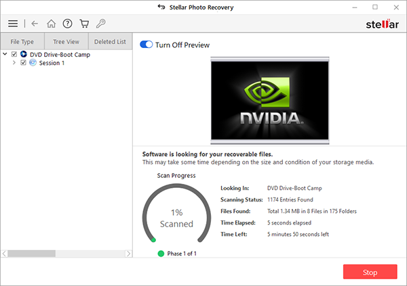Screen dimensions: 407x286
Task: Click the '5 seconds elapsed' value
Action: click(x=289, y=222)
